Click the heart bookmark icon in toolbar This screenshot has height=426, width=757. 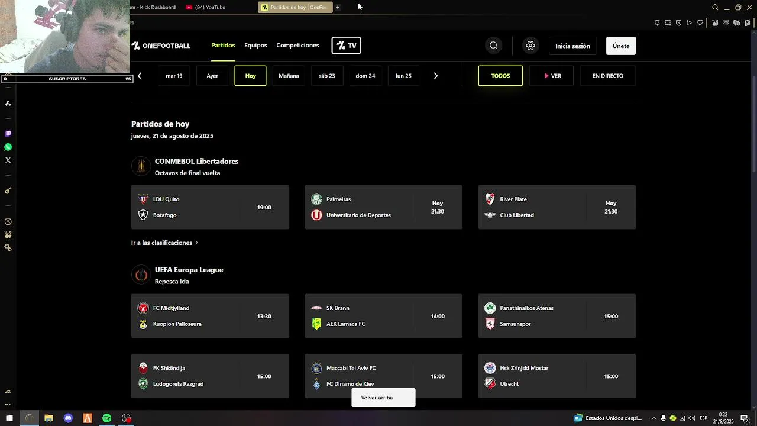[x=700, y=22]
